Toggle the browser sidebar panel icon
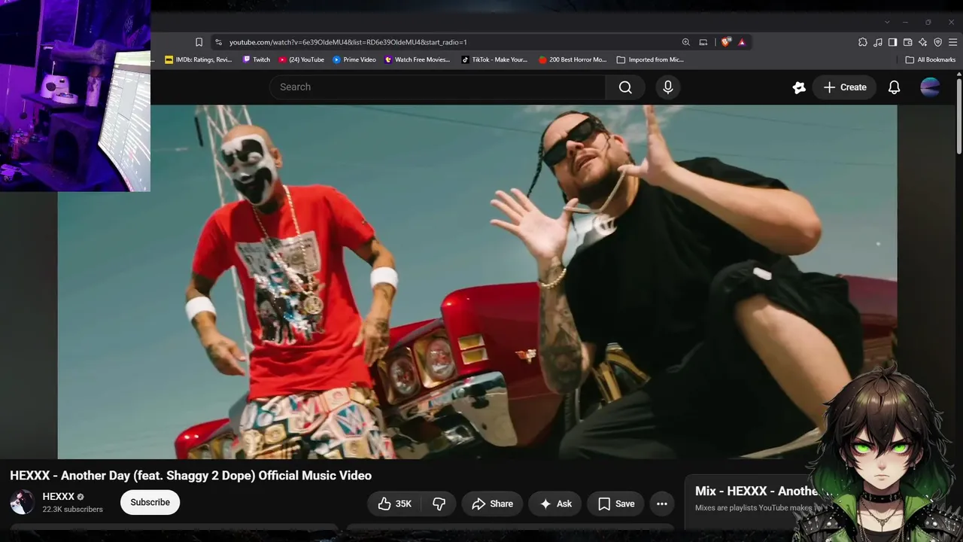 (x=893, y=42)
